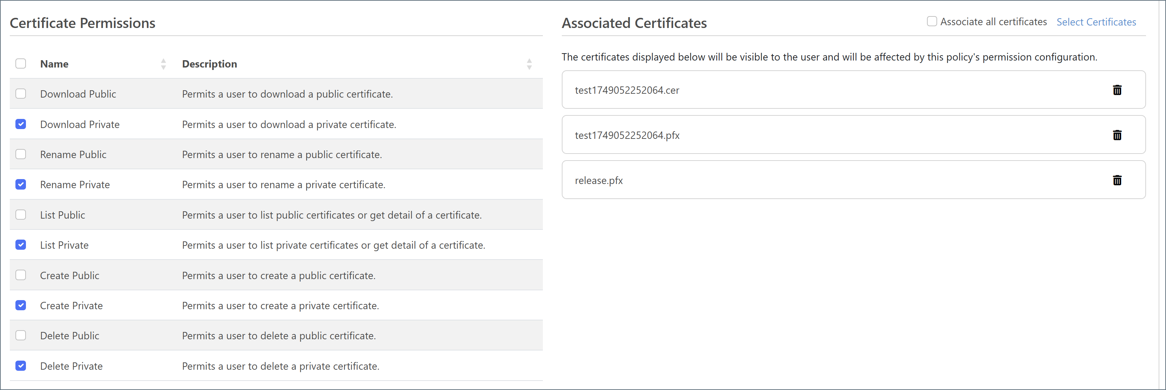Screen dimensions: 1166x390
Task: Click description 'Permits a user to rename a private certificate.'
Action: coord(284,185)
